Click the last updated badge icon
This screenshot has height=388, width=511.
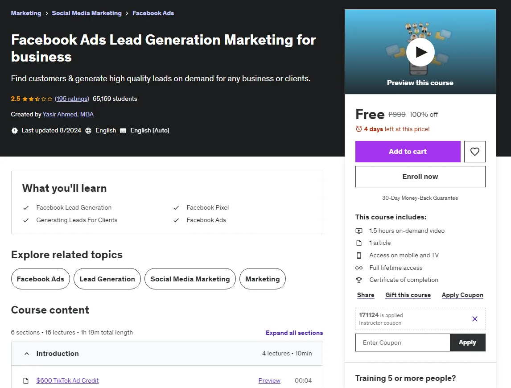(15, 131)
